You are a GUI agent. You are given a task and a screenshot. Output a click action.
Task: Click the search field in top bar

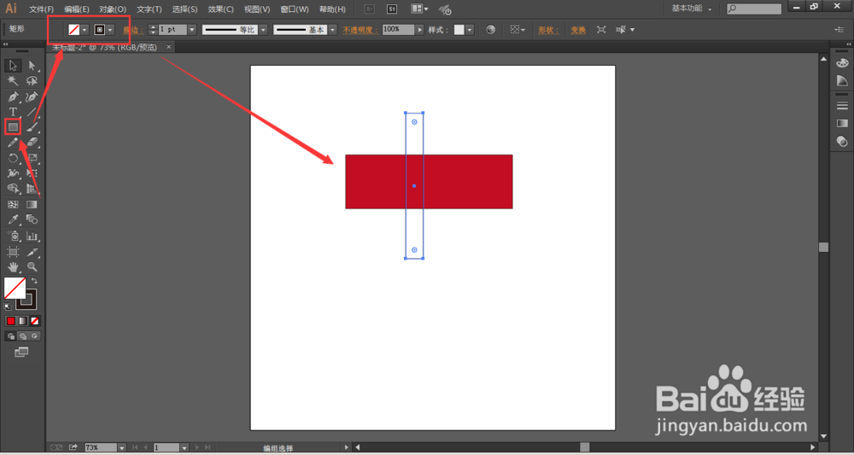click(754, 9)
